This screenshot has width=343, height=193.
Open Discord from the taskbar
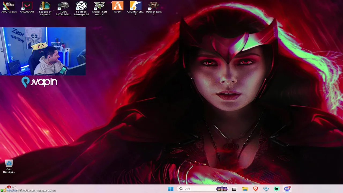point(287,189)
